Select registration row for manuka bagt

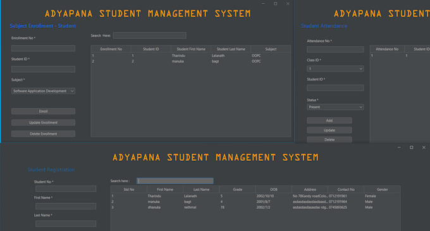(x=255, y=202)
